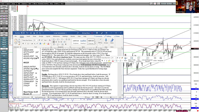Toggle the AutoSave switch in Word

tap(23, 33)
